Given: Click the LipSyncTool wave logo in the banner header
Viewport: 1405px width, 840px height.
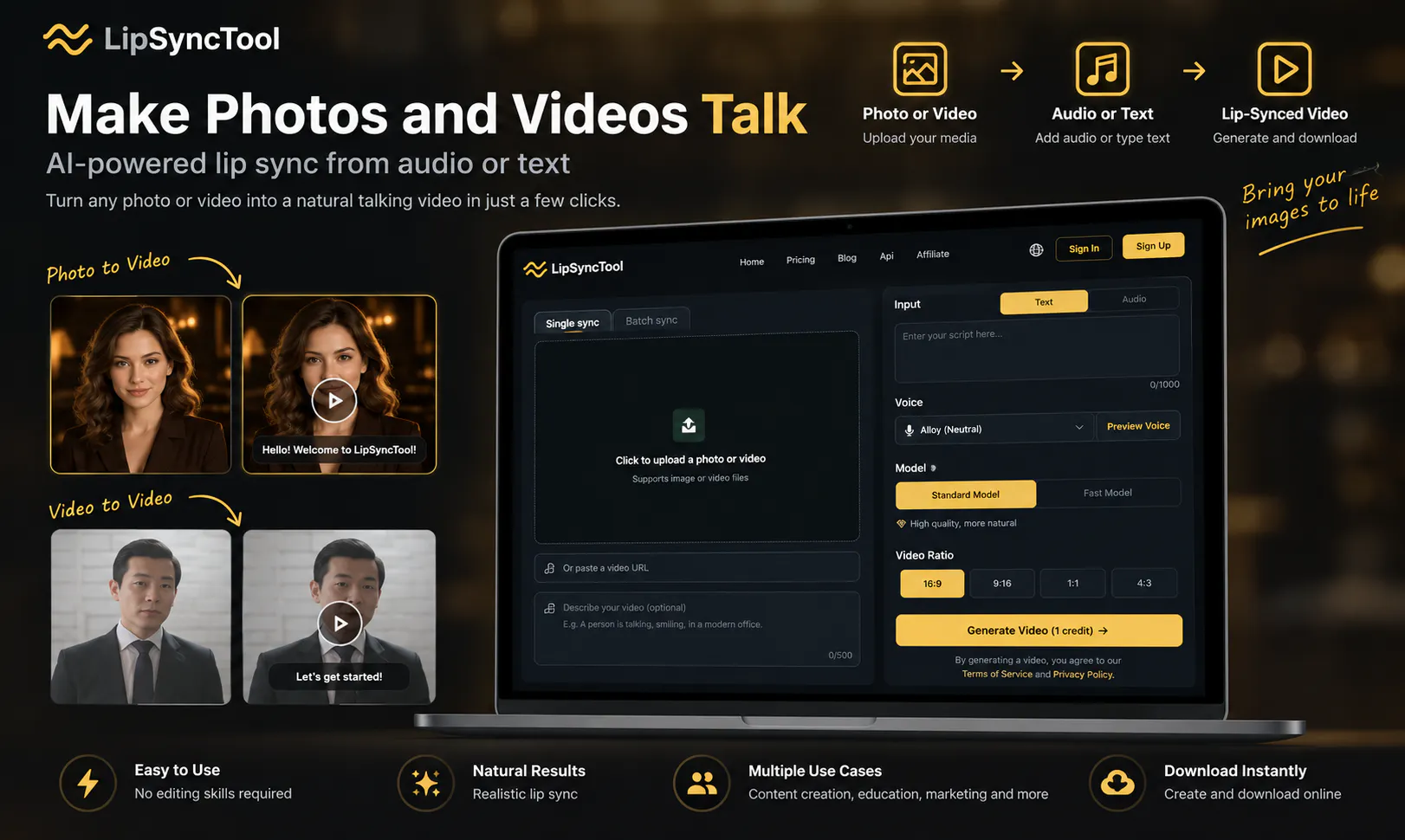Looking at the screenshot, I should click(68, 39).
